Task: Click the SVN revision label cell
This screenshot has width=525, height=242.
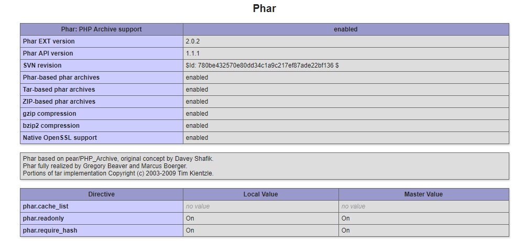Action: click(x=42, y=65)
